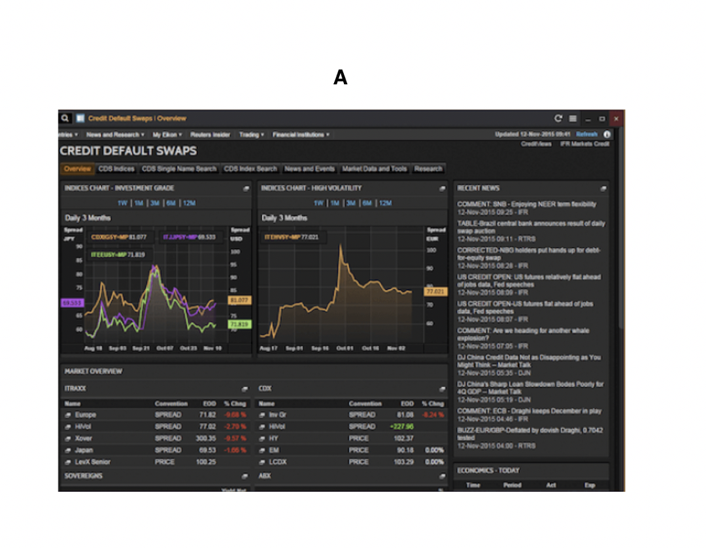
Task: Switch to the Research tab
Action: [x=428, y=169]
